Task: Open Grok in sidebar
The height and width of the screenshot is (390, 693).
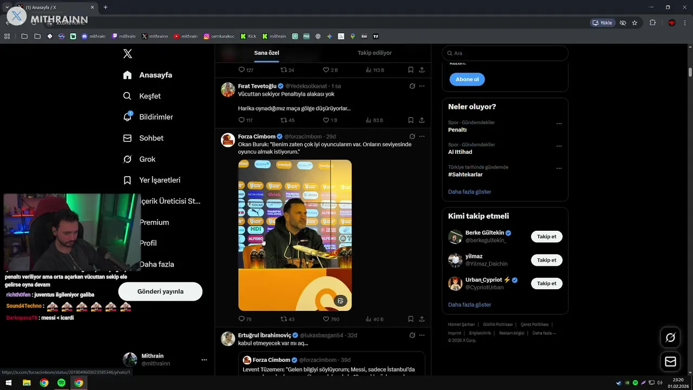Action: point(139,159)
